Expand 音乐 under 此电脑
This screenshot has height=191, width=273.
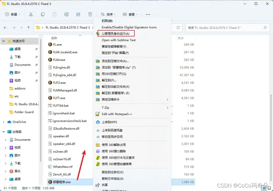tap(6, 171)
